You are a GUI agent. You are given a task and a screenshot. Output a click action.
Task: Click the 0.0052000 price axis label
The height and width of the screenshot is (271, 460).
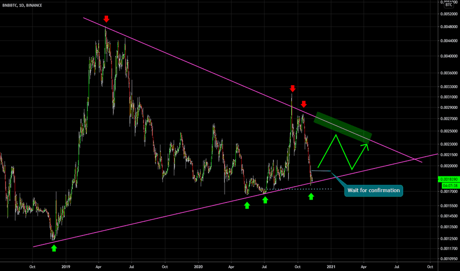pos(449,14)
